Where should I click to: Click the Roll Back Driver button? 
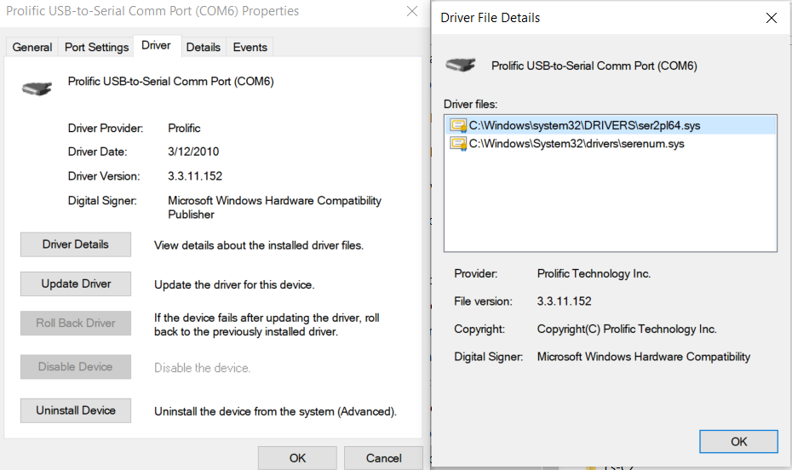(76, 323)
